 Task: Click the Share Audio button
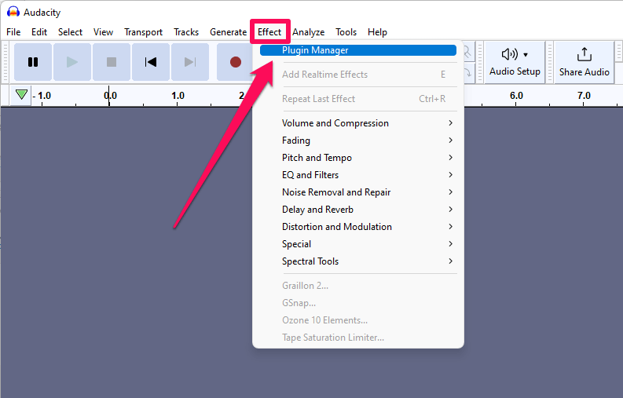(x=584, y=62)
